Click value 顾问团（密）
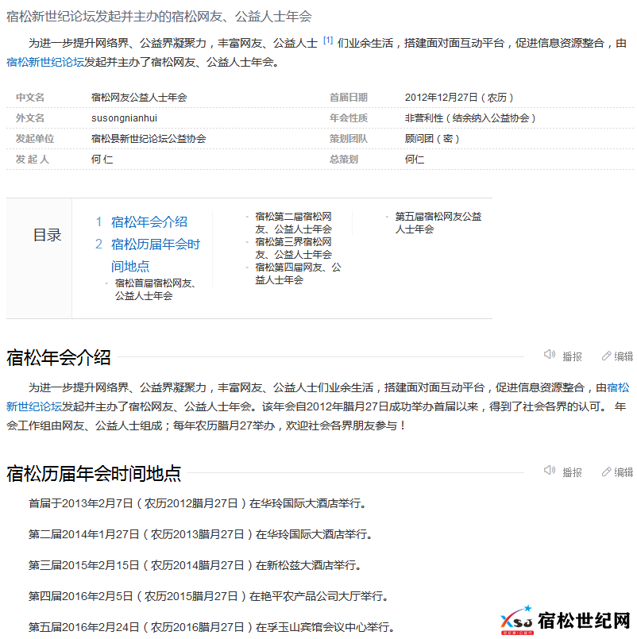This screenshot has width=637, height=639. 432,139
